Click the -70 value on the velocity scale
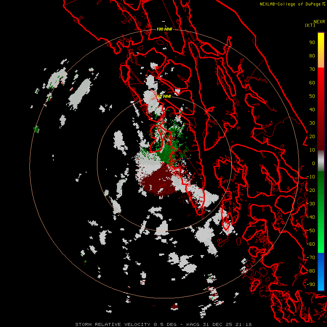 click(x=311, y=258)
